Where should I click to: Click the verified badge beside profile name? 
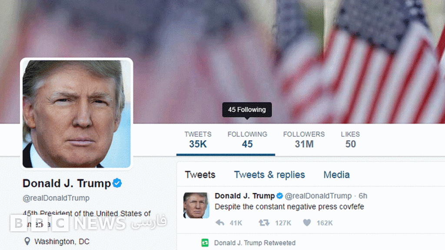click(x=117, y=183)
